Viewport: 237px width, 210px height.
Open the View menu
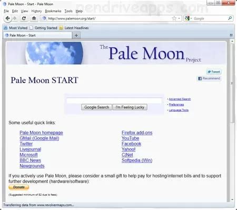24,11
